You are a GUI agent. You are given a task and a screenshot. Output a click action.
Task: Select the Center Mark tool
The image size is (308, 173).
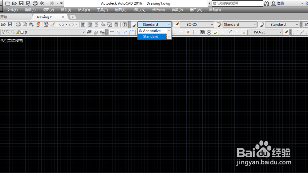tap(209, 32)
